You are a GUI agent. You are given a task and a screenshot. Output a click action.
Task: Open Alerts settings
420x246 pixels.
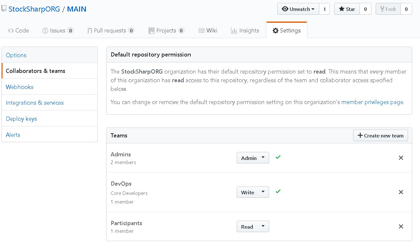pos(50,135)
